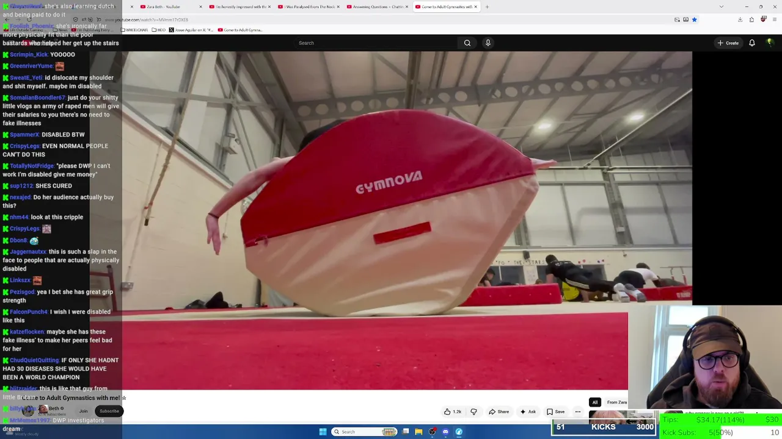Open Discord from the taskbar
782x439 pixels.
(445, 432)
